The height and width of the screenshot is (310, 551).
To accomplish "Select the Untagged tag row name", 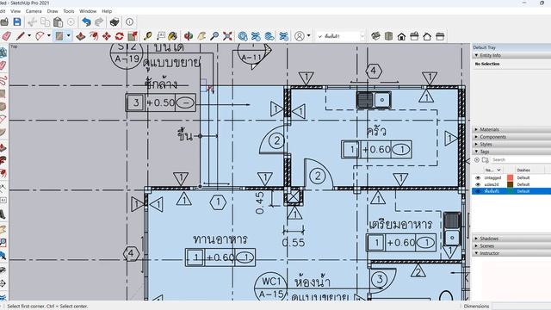I will click(492, 178).
